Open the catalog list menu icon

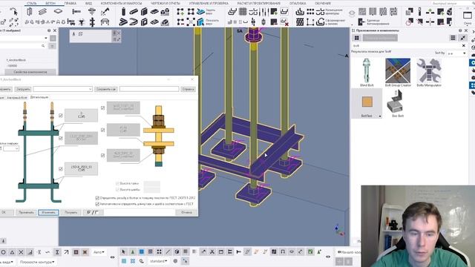point(453,38)
